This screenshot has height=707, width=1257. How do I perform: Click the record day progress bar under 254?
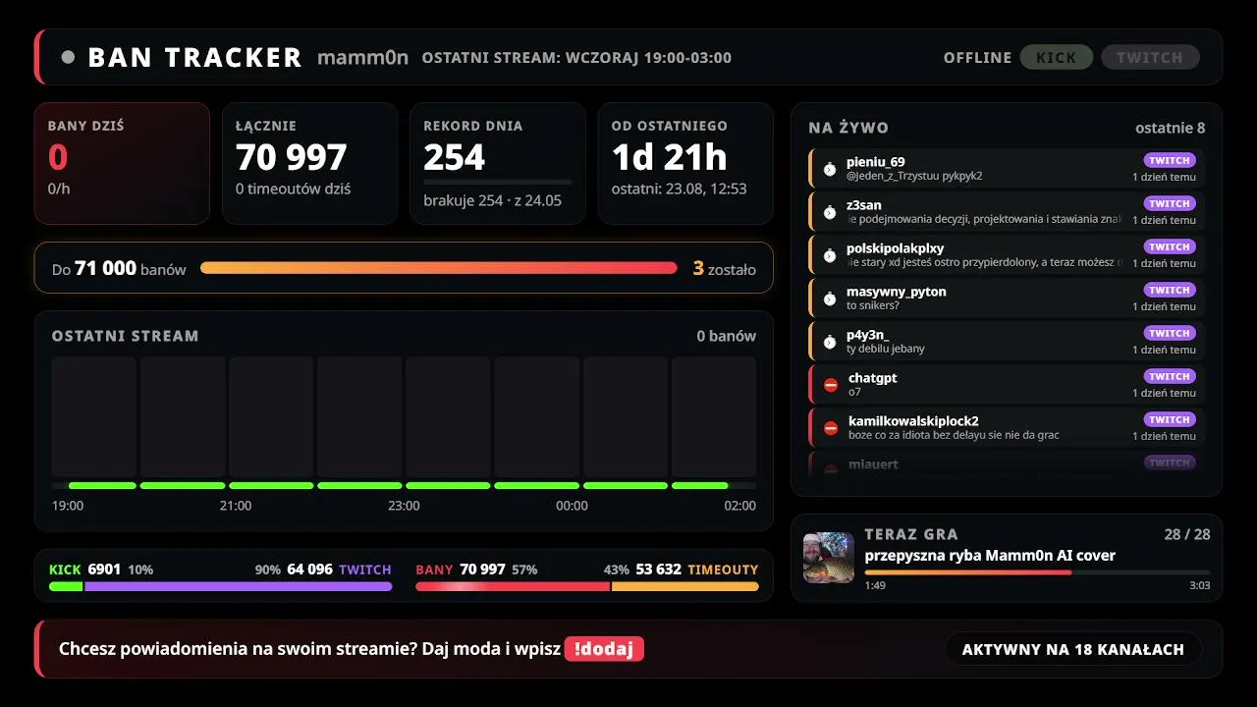point(498,182)
